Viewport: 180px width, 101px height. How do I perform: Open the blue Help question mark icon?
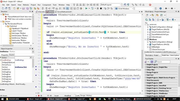[161, 8]
